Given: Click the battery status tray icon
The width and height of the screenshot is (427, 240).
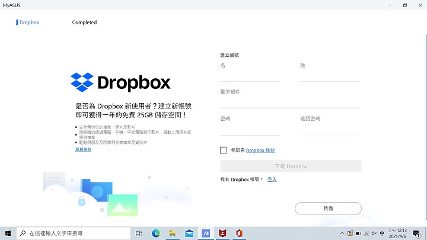Looking at the screenshot, I should (358, 233).
